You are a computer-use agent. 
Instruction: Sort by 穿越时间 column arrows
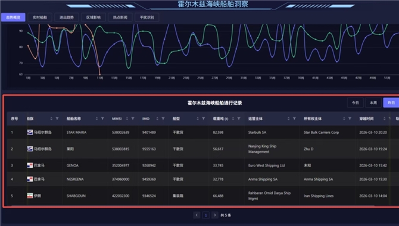[x=384, y=119]
